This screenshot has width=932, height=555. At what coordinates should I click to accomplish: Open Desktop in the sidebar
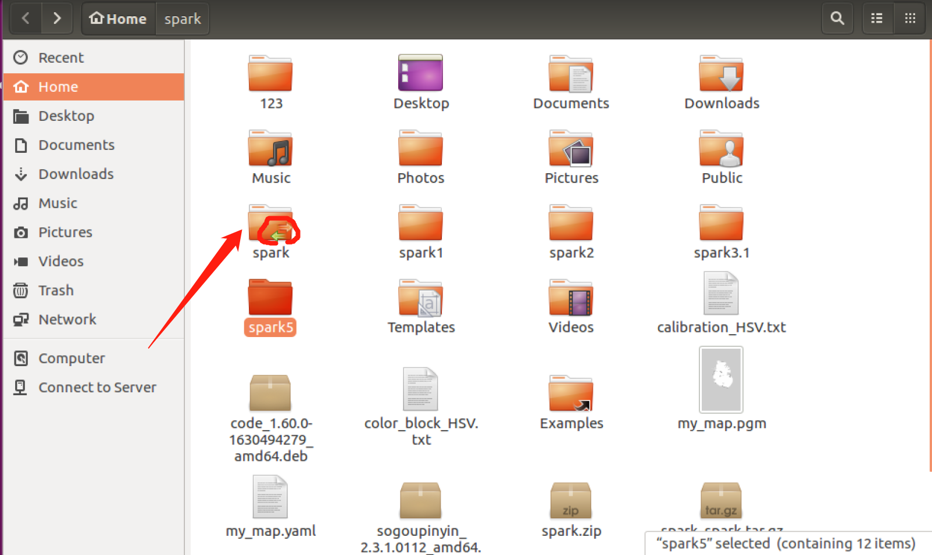pos(94,116)
